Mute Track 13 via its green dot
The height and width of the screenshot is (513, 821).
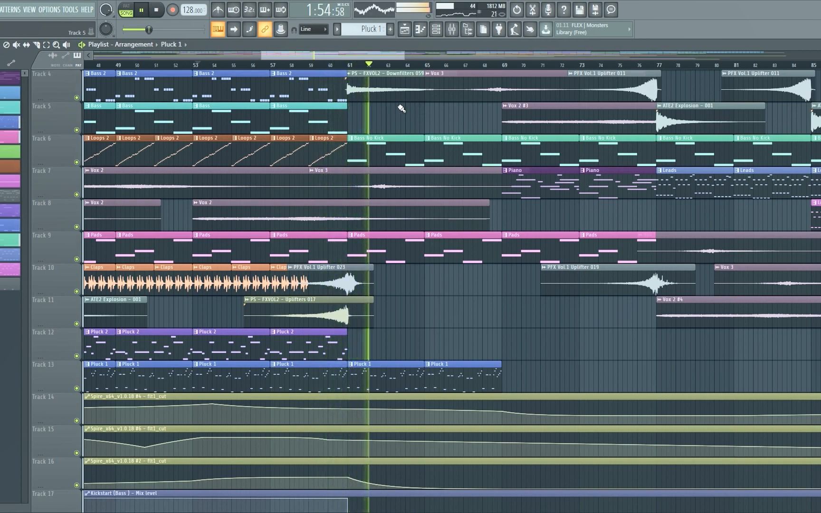(76, 388)
